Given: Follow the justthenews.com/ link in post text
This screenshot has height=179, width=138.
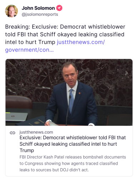Looking at the screenshot, I should click(81, 42).
